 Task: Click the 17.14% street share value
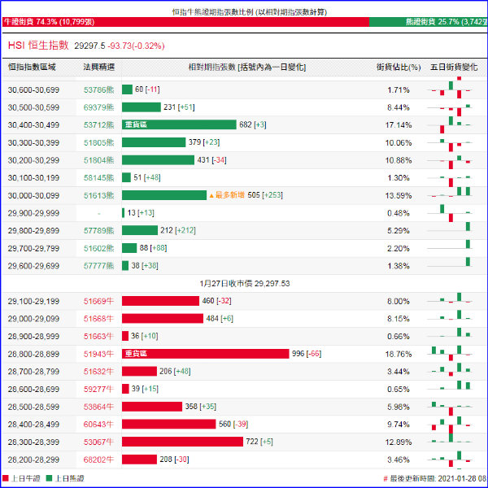[x=399, y=125]
